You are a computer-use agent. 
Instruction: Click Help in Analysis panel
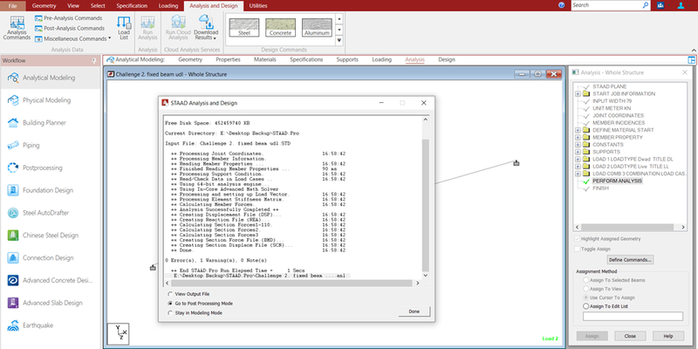pos(668,336)
